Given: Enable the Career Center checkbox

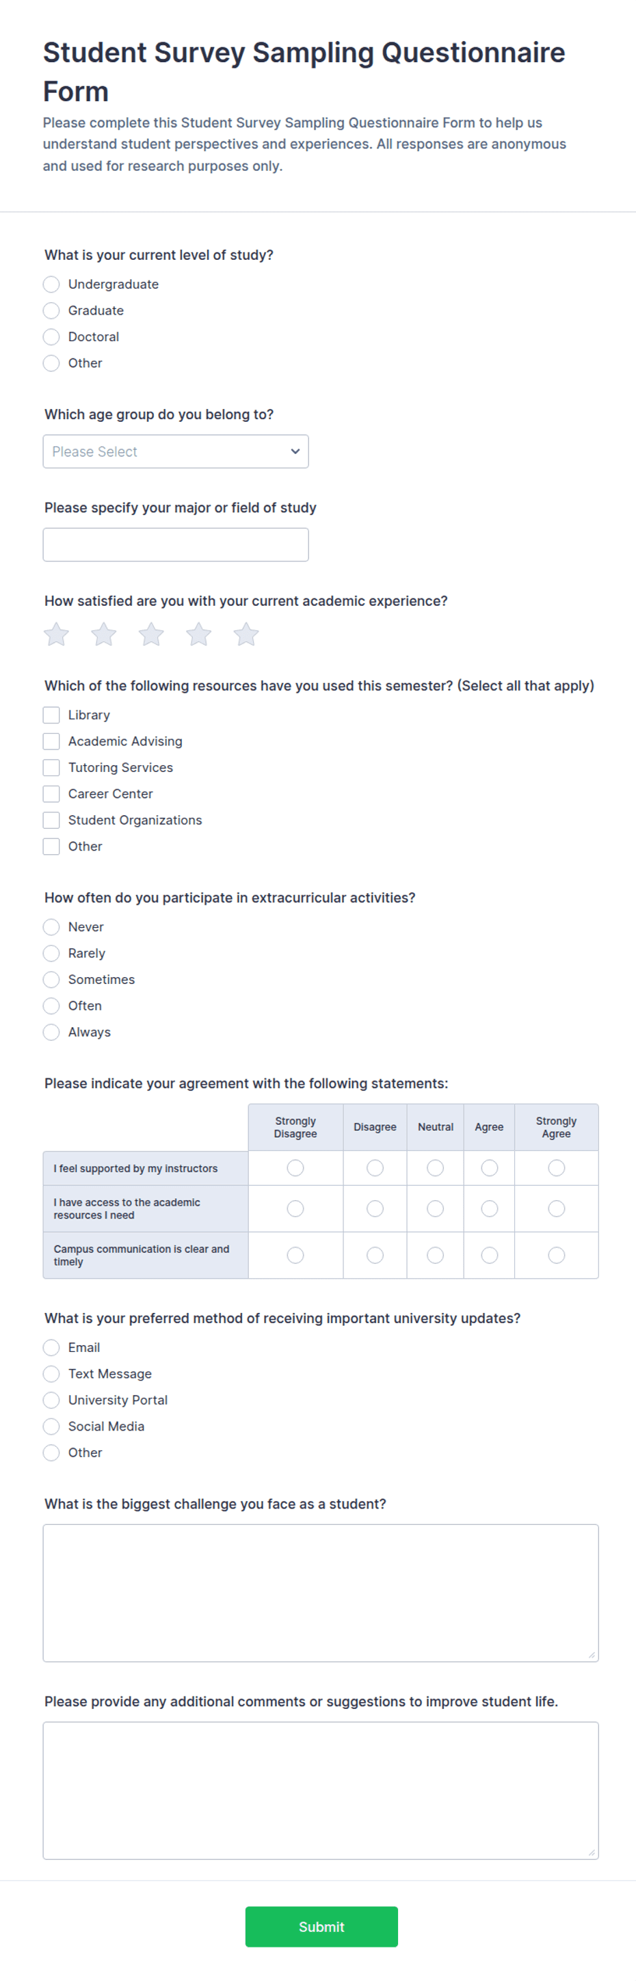Looking at the screenshot, I should 51,794.
